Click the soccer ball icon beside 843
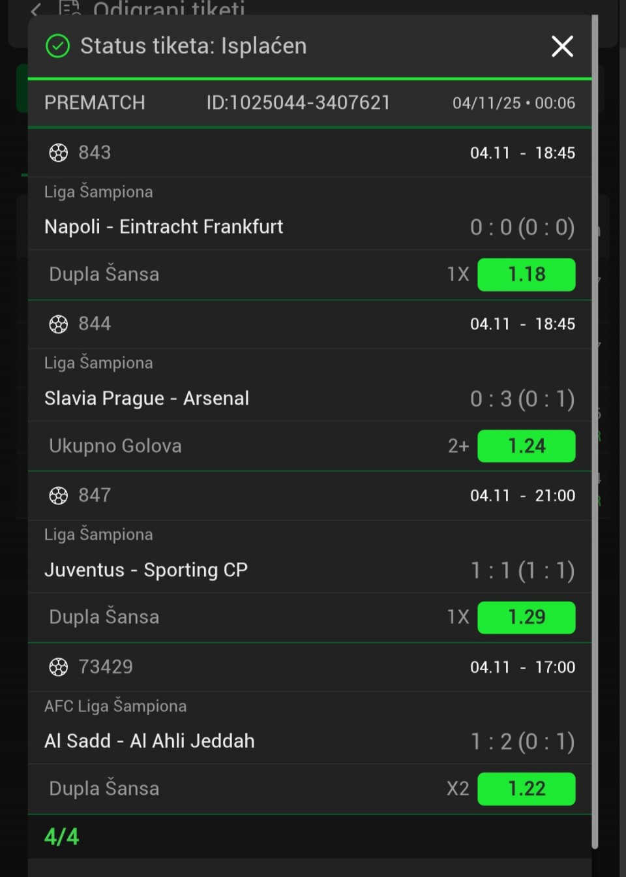Image resolution: width=626 pixels, height=877 pixels. click(x=59, y=153)
